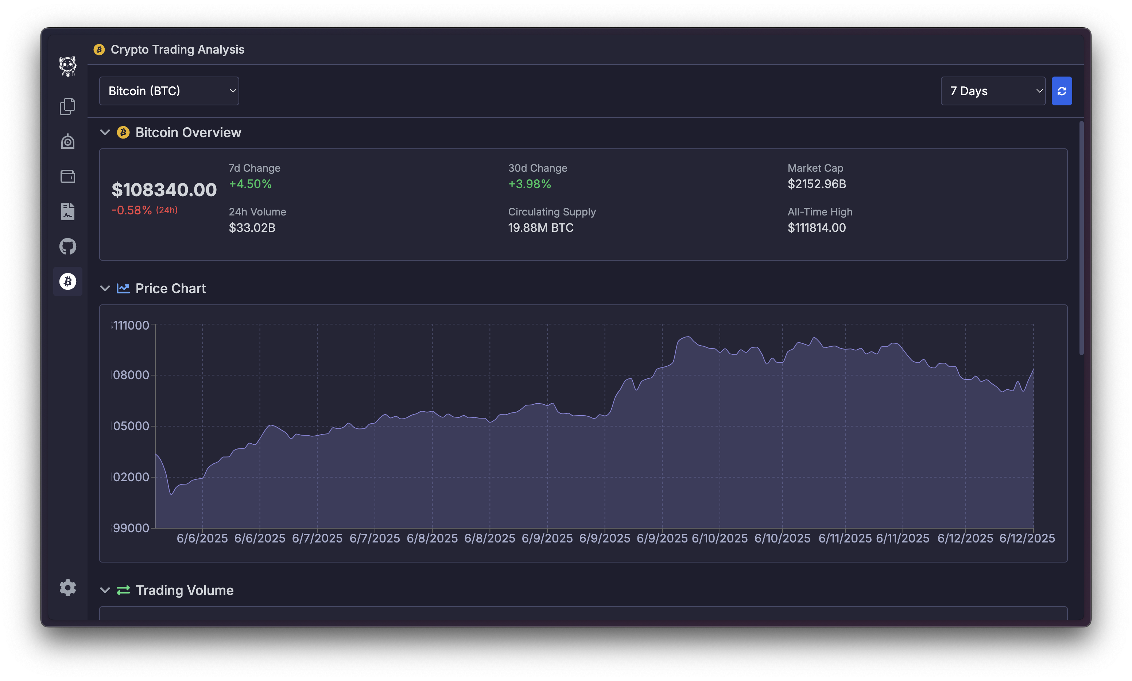Viewport: 1132px width, 681px height.
Task: Open the robot agent sidebar icon
Action: (x=67, y=141)
